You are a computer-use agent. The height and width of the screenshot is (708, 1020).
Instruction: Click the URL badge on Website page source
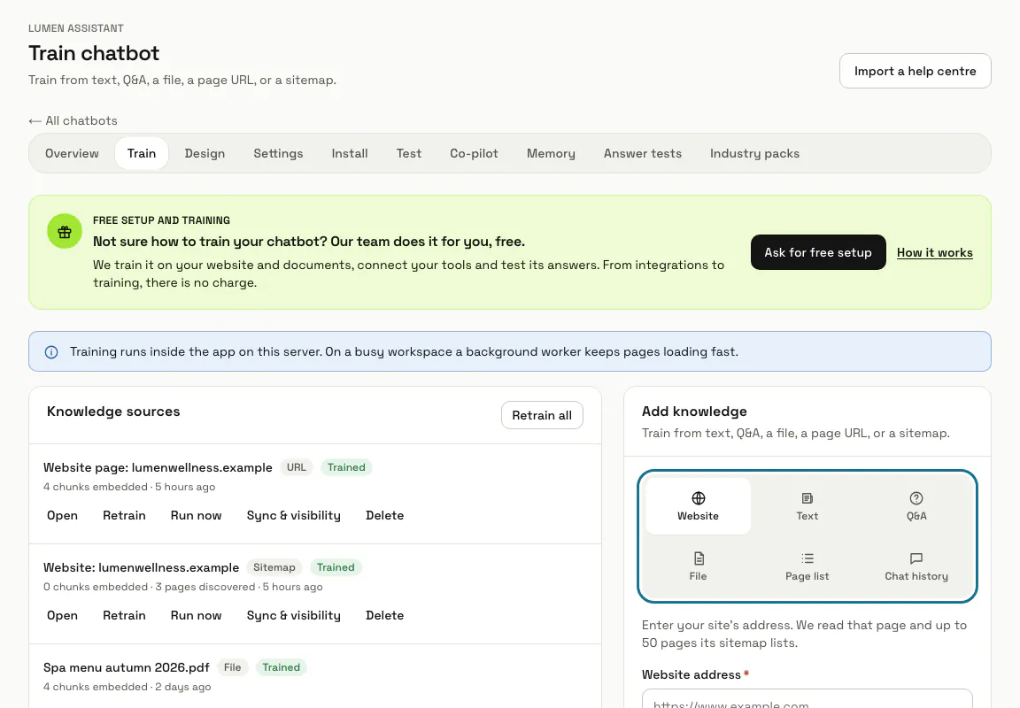(x=297, y=467)
